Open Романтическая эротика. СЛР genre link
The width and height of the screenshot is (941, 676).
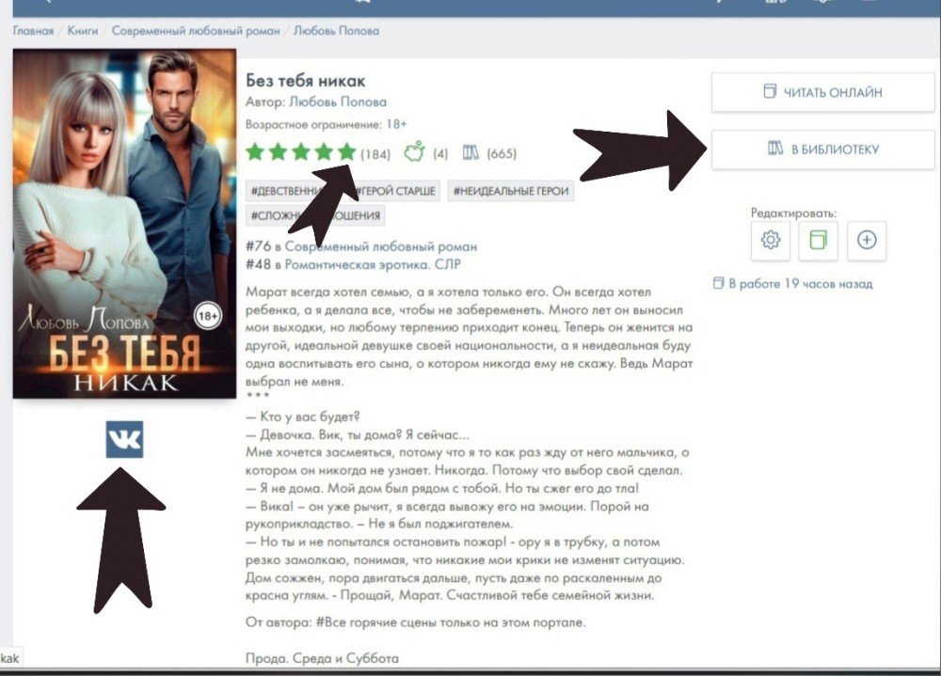click(x=372, y=264)
